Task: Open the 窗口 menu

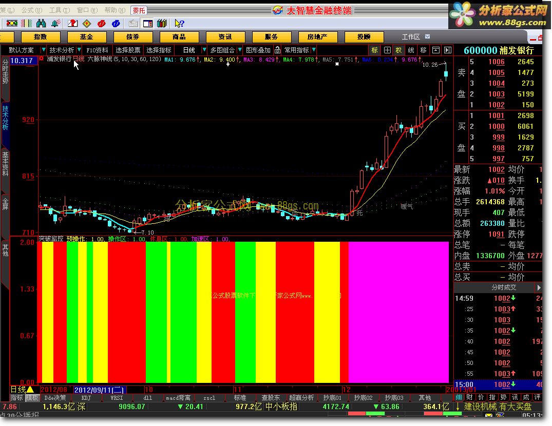Action: [87, 10]
